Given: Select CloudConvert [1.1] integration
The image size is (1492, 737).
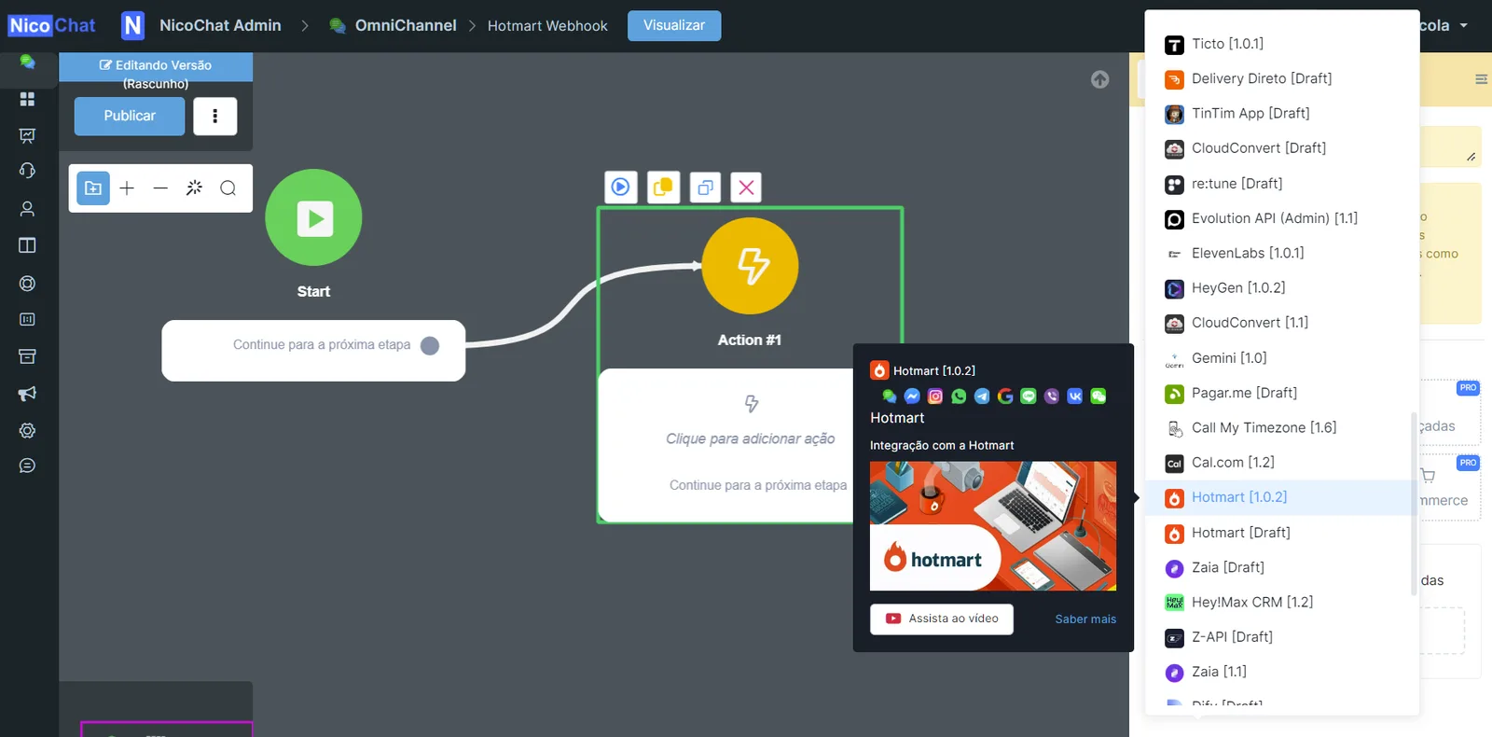Looking at the screenshot, I should click(x=1282, y=323).
